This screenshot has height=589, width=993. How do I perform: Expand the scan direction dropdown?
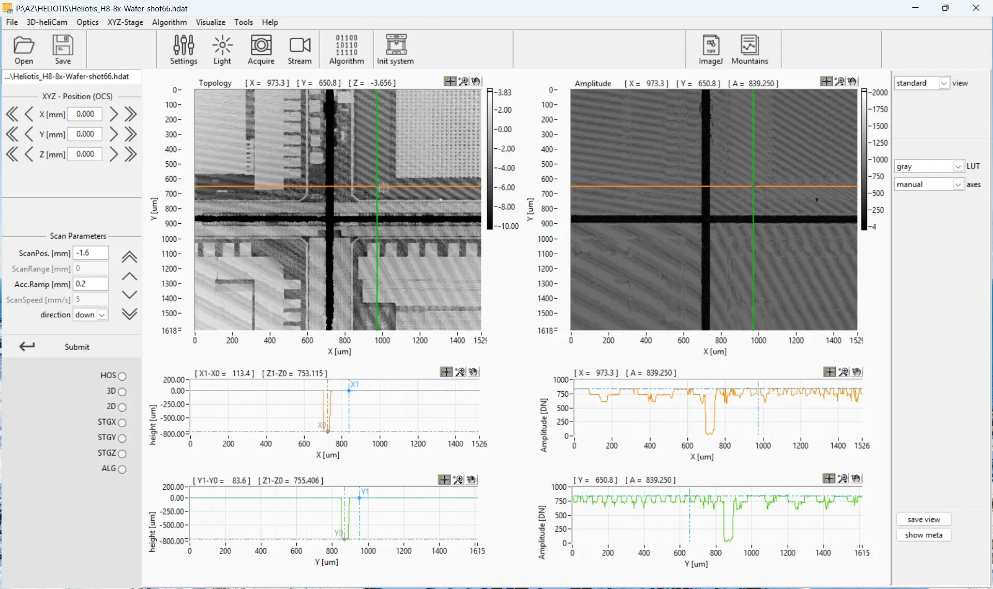pyautogui.click(x=102, y=315)
